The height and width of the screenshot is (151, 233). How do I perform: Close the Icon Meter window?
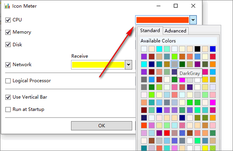(193, 6)
